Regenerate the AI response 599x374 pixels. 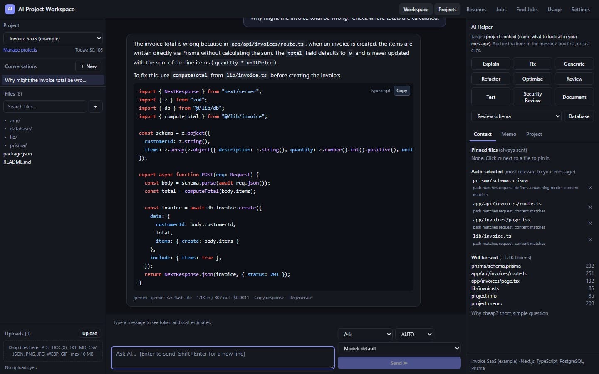point(301,298)
